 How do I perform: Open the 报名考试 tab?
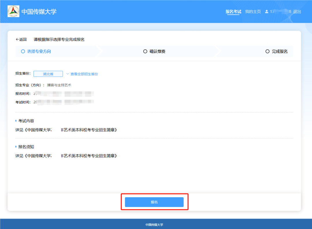[x=233, y=12]
